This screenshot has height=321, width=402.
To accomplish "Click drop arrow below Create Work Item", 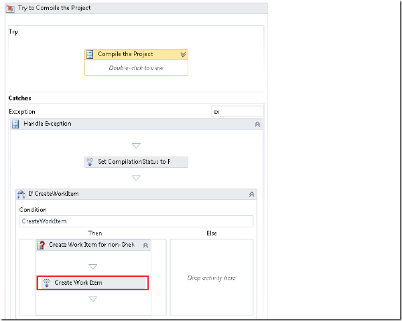I will click(x=93, y=299).
